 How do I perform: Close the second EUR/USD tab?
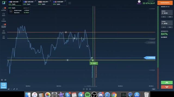point(36,1)
